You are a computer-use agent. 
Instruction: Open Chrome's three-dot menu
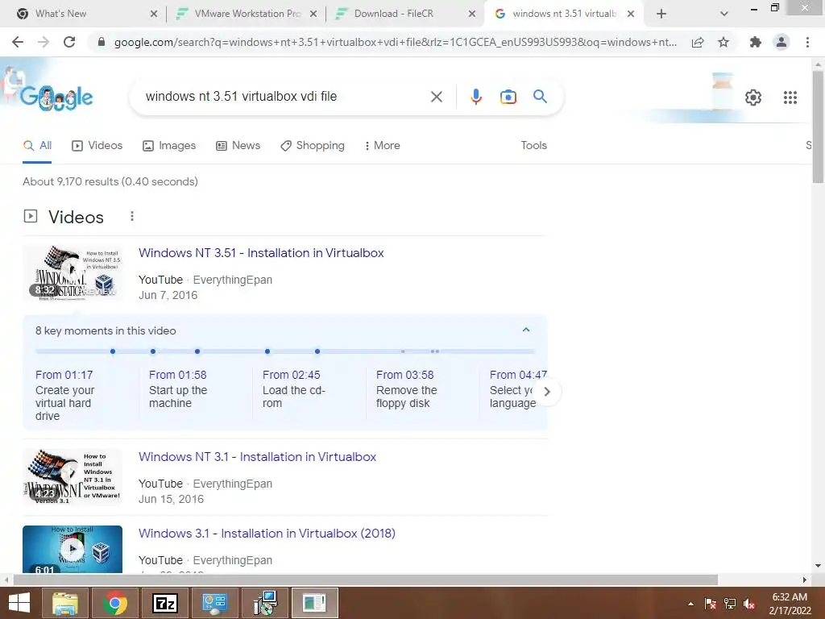(x=807, y=42)
